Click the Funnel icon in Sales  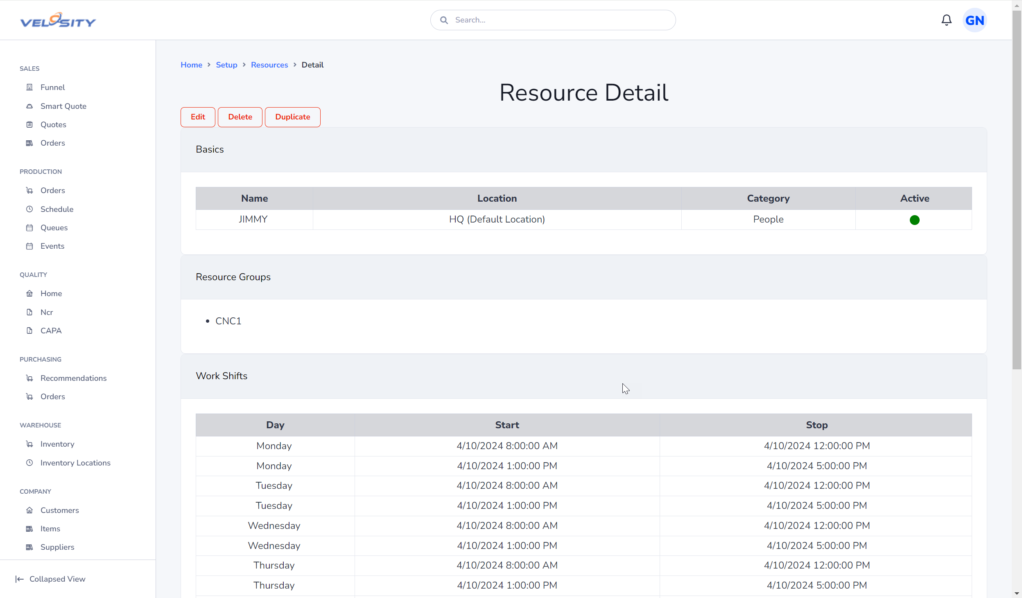click(x=29, y=87)
